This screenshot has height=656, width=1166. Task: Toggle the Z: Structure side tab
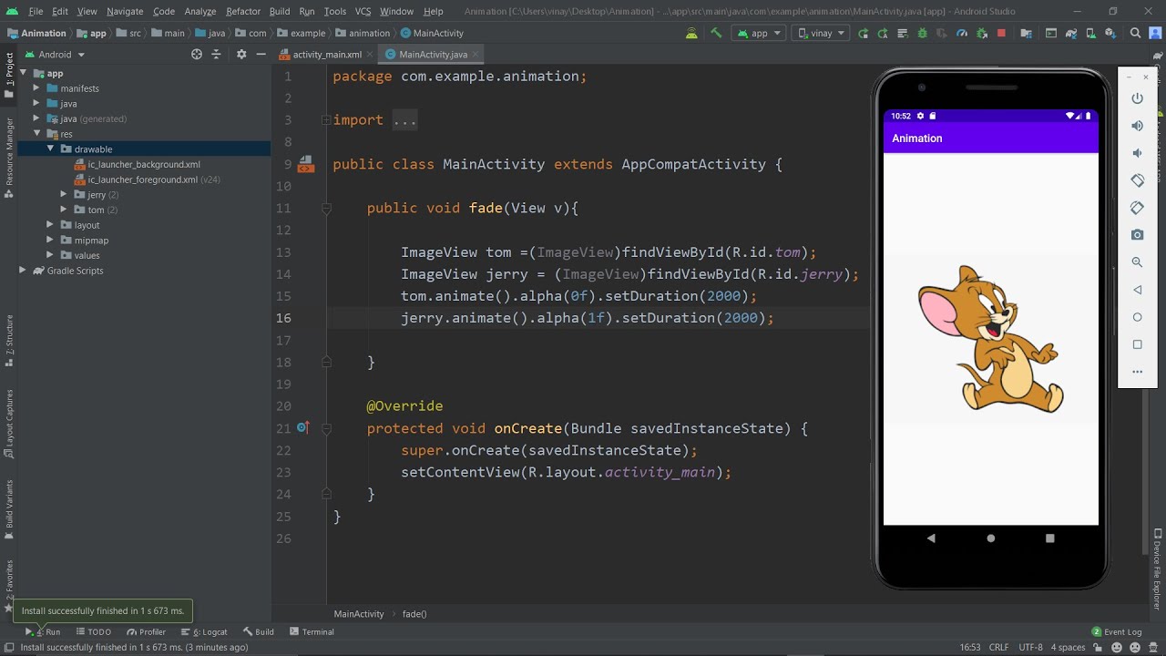9,341
